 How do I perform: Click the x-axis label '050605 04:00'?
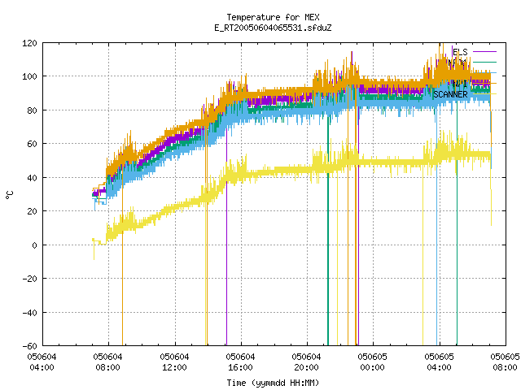tap(440, 362)
